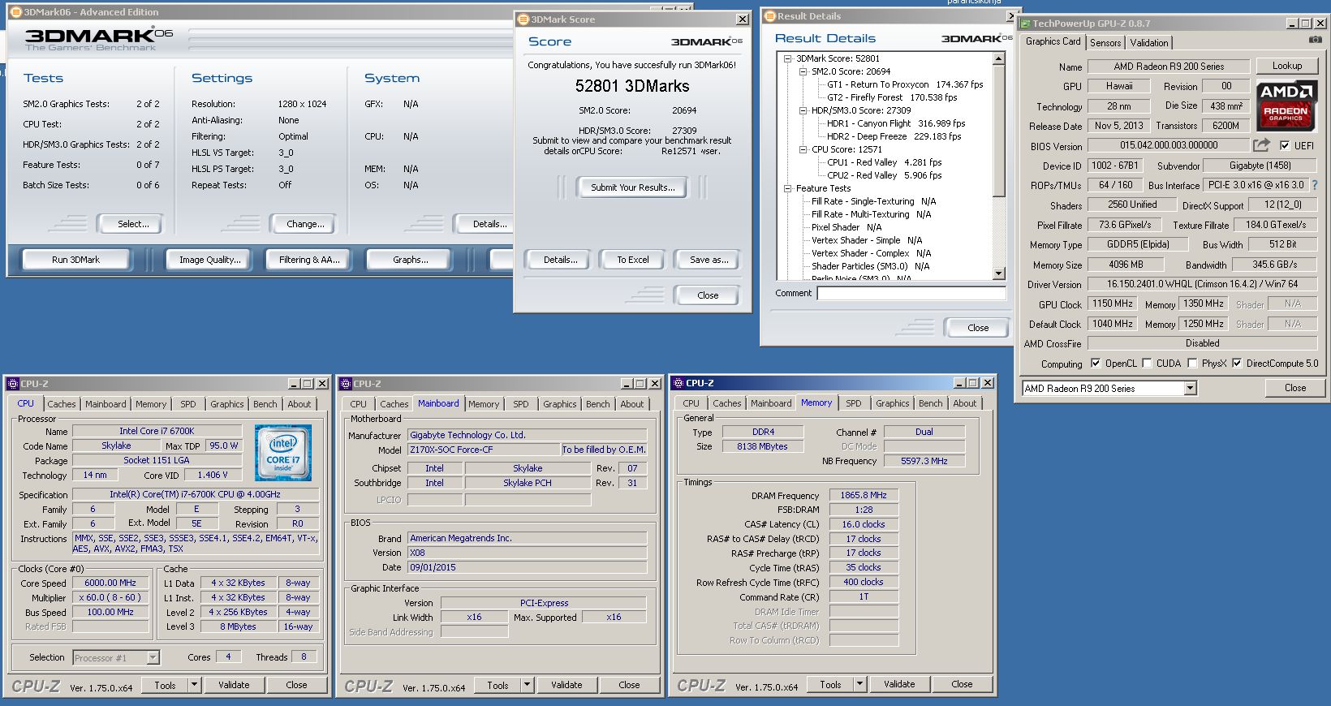The width and height of the screenshot is (1331, 706).
Task: Collapse the Feature Tests tree node
Action: pos(787,188)
